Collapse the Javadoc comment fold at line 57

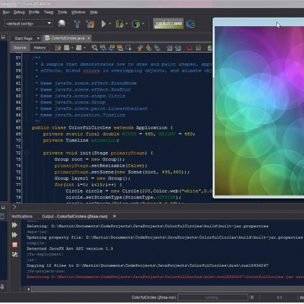[27, 58]
